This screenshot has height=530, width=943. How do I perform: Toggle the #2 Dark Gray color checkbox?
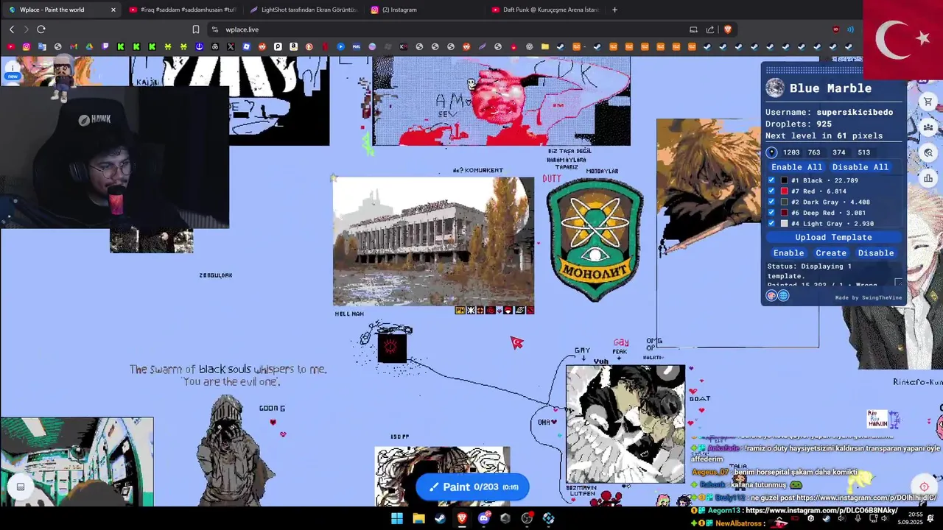(771, 202)
